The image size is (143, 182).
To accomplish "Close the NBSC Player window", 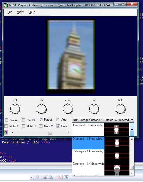I will (x=132, y=4).
